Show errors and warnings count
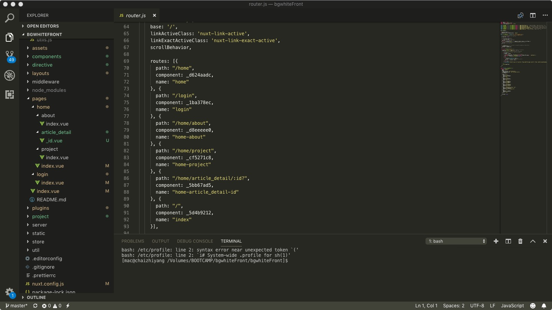Image resolution: width=552 pixels, height=310 pixels. coord(52,306)
